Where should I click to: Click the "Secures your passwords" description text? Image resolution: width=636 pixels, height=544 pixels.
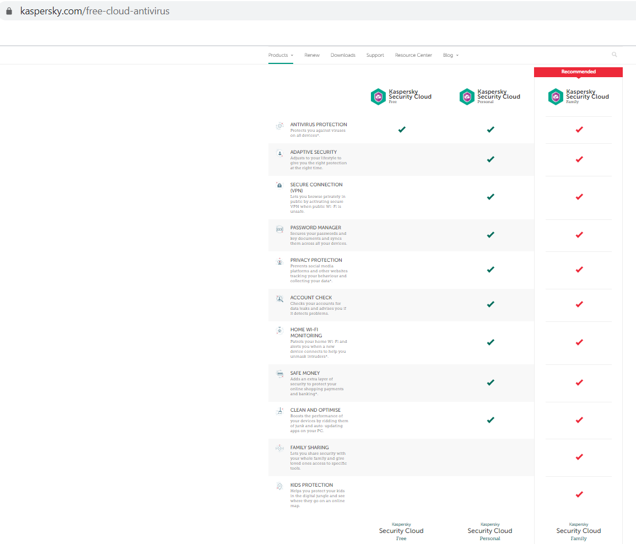[x=319, y=239]
